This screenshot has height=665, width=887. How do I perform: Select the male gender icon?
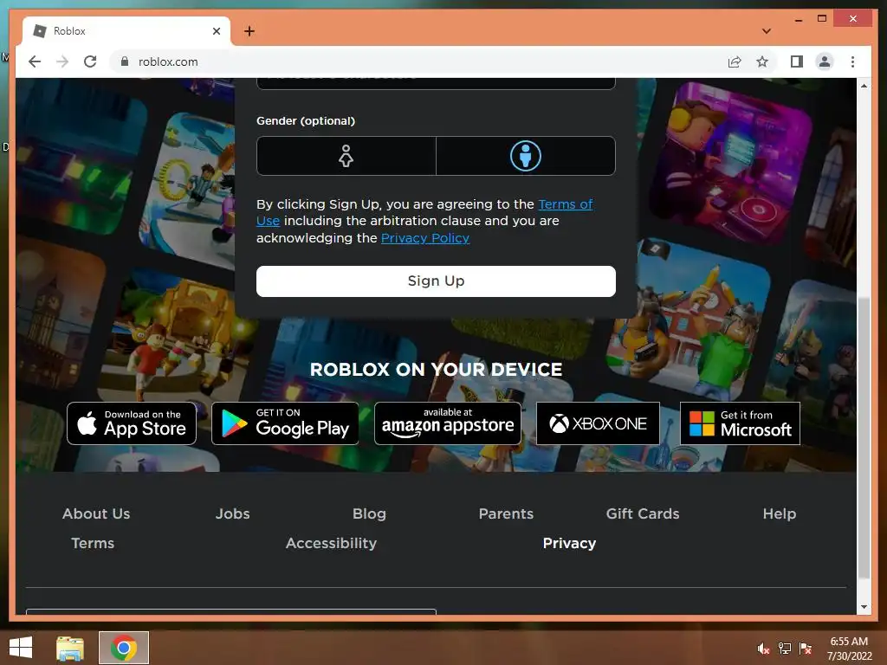[526, 156]
